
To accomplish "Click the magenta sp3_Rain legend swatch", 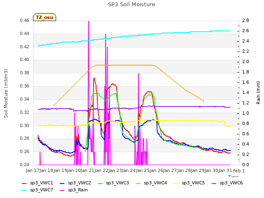I will [x=62, y=191].
